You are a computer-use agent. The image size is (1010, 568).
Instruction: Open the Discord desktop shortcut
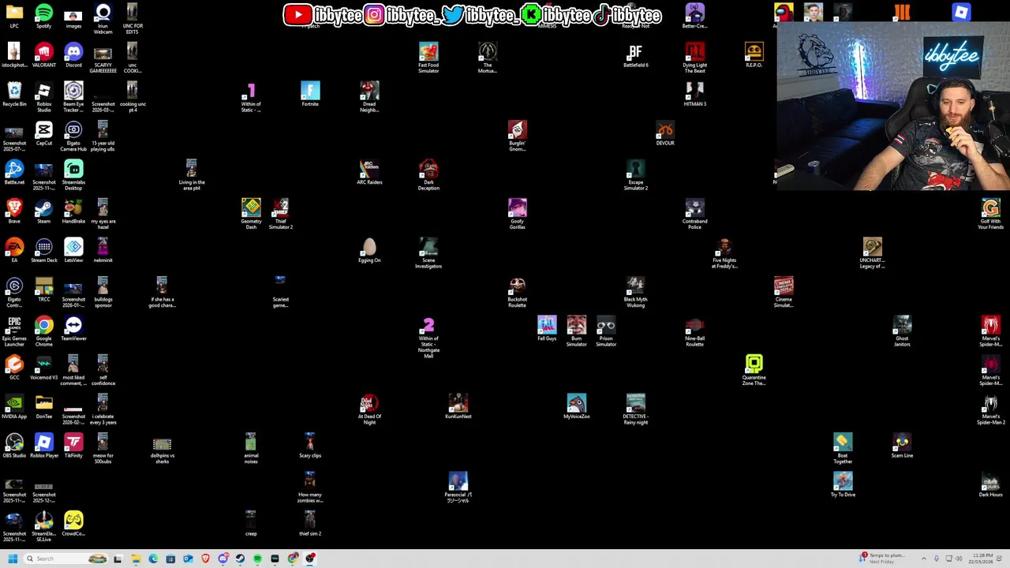point(73,56)
